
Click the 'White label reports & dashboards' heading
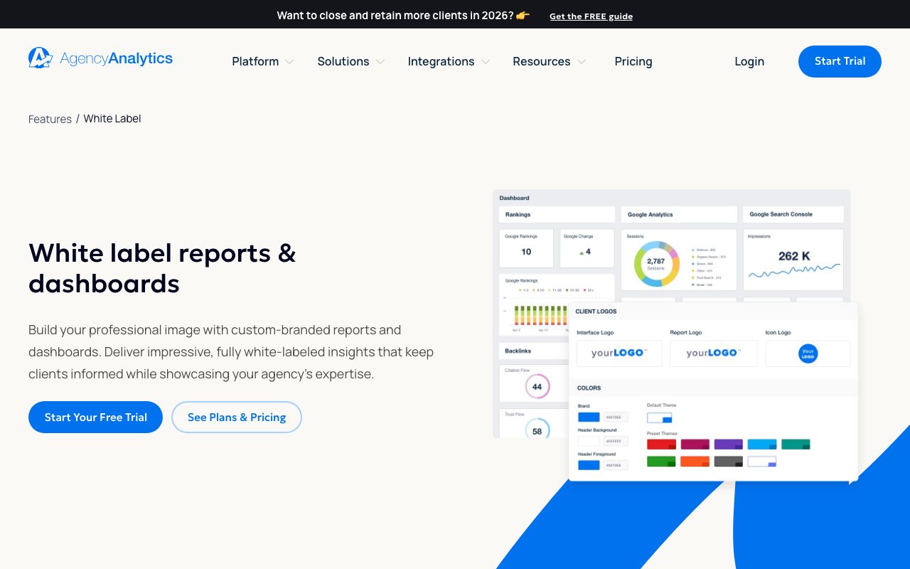[162, 268]
